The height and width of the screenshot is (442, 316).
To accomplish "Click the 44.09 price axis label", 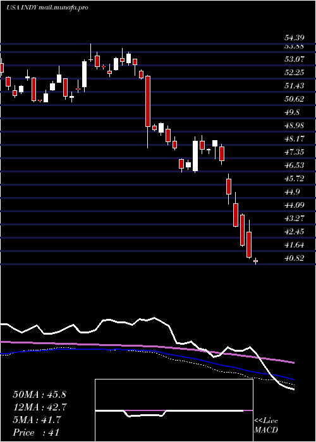I will (294, 205).
